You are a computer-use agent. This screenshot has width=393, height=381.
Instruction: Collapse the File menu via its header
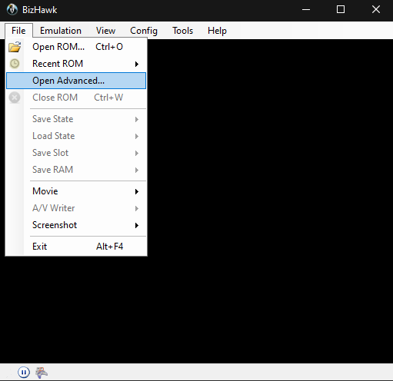coord(18,31)
